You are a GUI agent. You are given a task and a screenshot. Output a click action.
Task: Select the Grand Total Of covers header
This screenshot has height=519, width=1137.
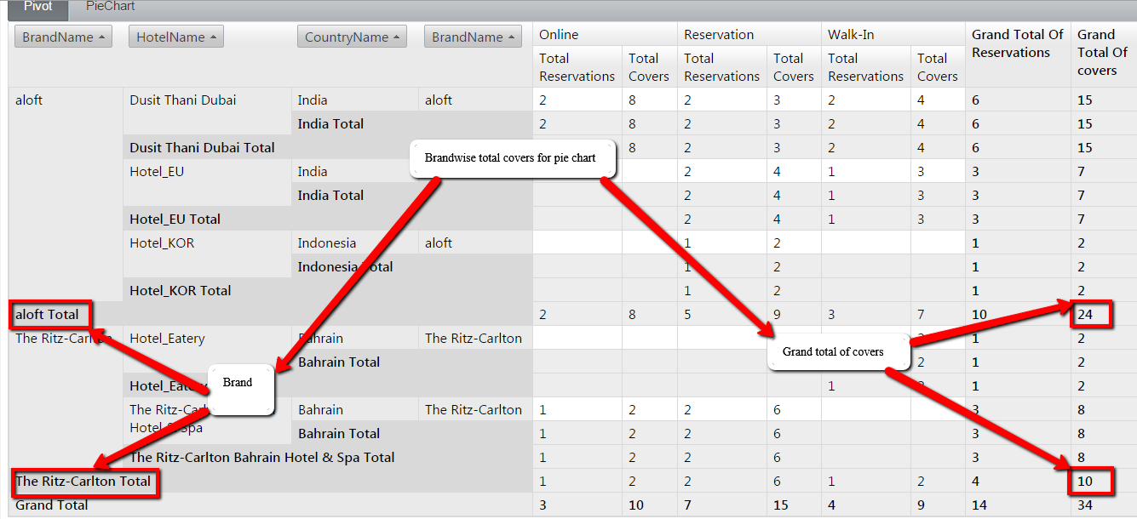click(x=1102, y=52)
